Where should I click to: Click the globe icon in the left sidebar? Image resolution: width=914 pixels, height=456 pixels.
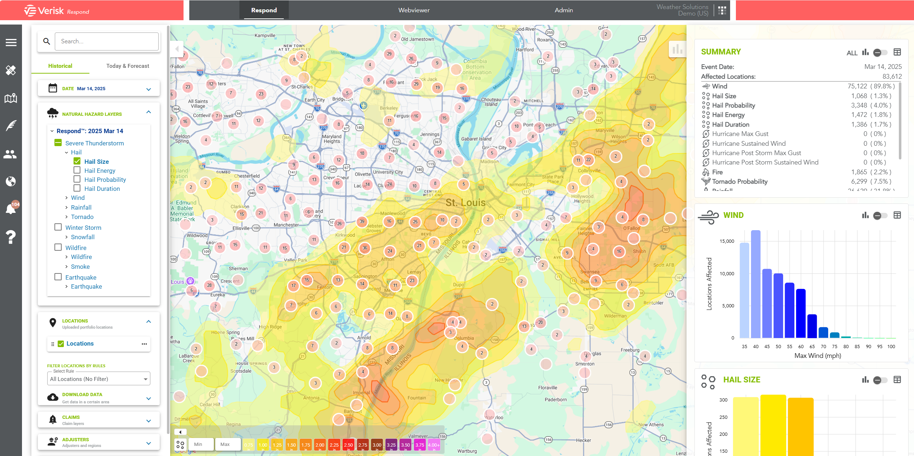coord(11,182)
